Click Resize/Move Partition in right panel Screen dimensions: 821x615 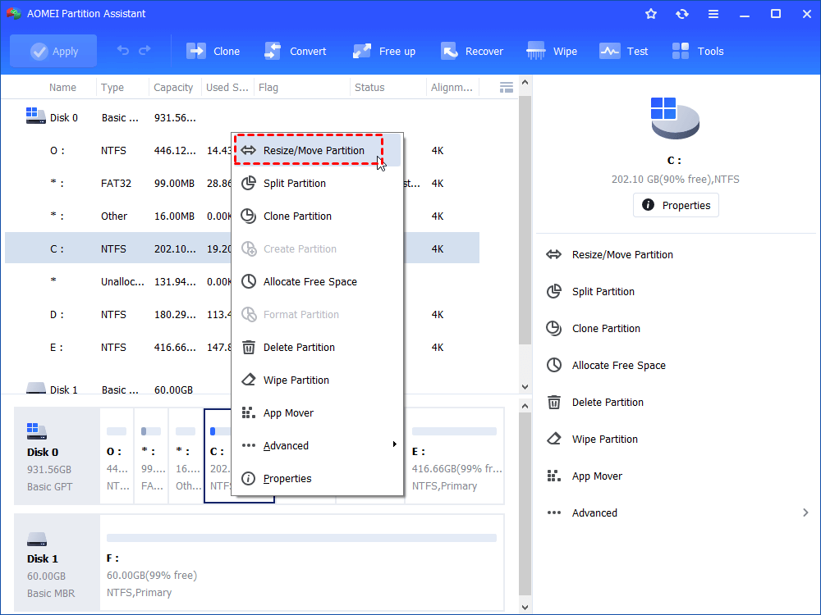pyautogui.click(x=609, y=255)
